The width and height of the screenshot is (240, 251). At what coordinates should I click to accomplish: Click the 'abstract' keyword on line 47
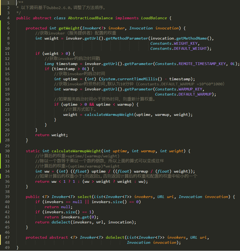[59, 237]
